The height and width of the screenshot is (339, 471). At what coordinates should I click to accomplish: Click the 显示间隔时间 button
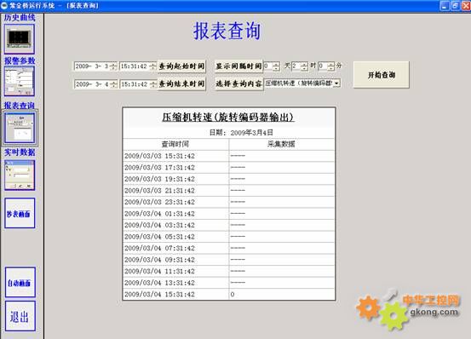tap(238, 66)
